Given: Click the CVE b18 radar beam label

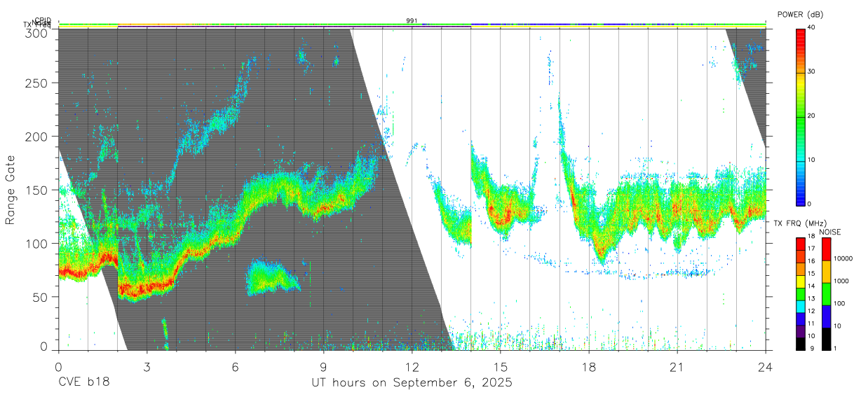Looking at the screenshot, I should (84, 383).
